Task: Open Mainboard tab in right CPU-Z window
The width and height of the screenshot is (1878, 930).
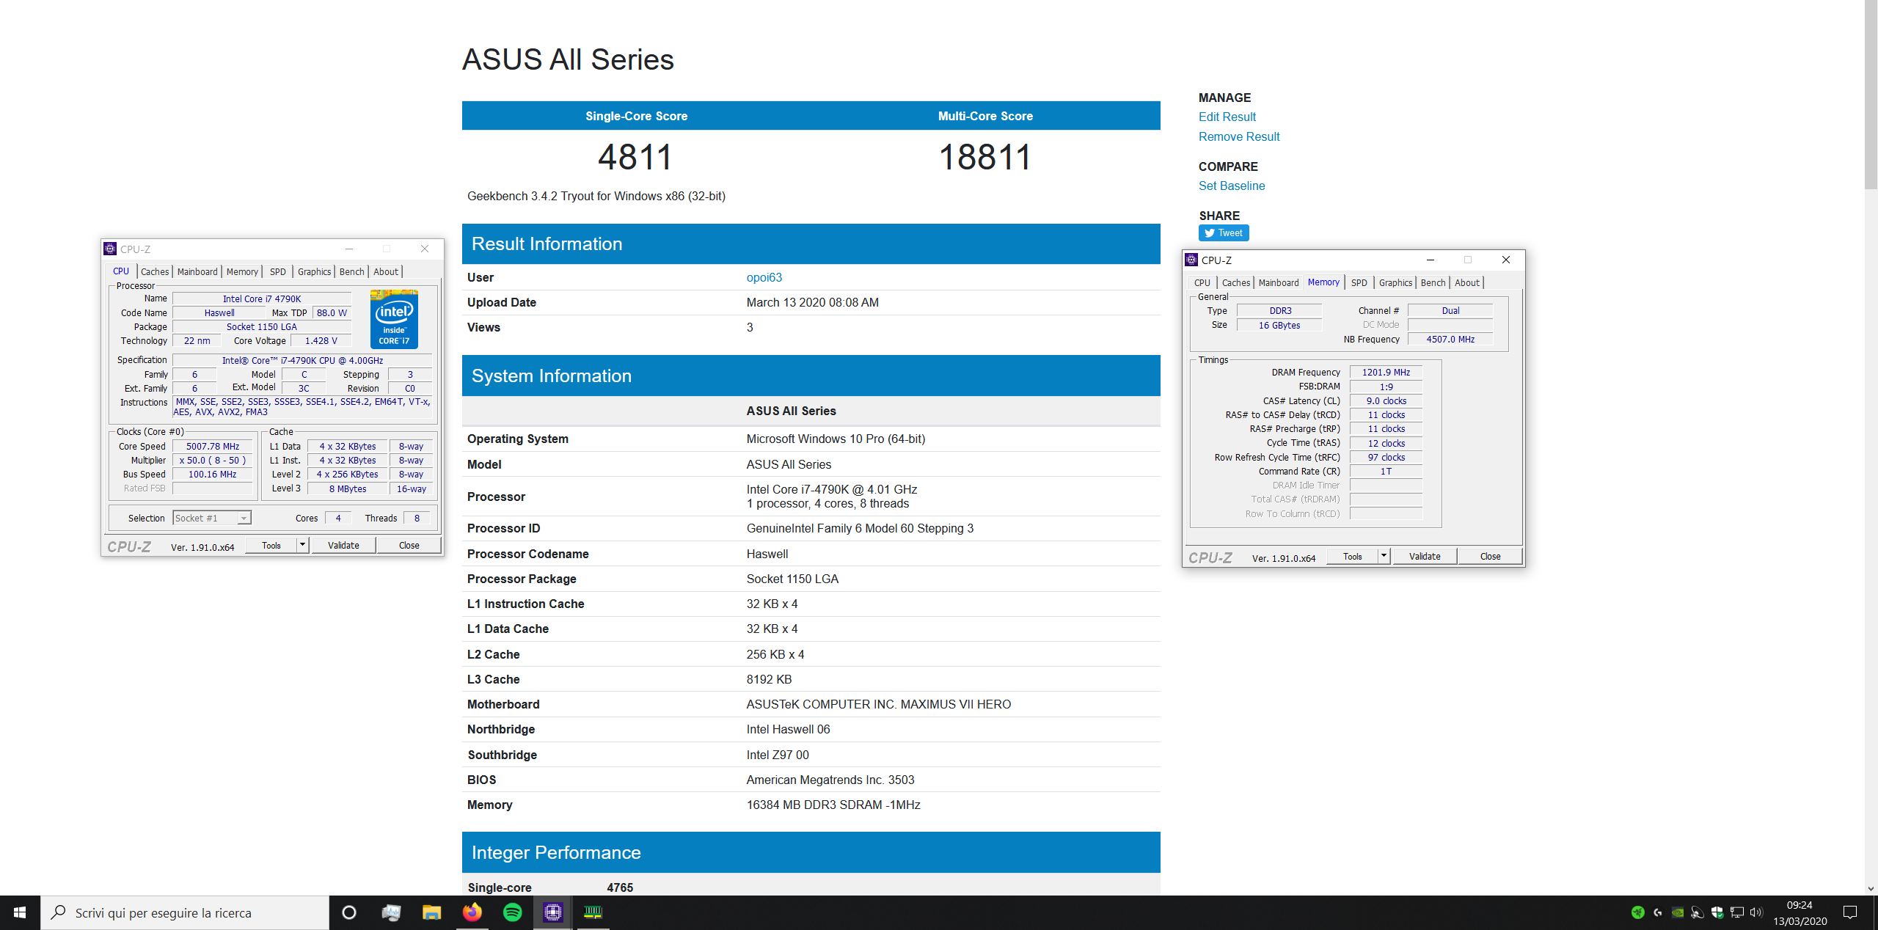Action: (1279, 282)
